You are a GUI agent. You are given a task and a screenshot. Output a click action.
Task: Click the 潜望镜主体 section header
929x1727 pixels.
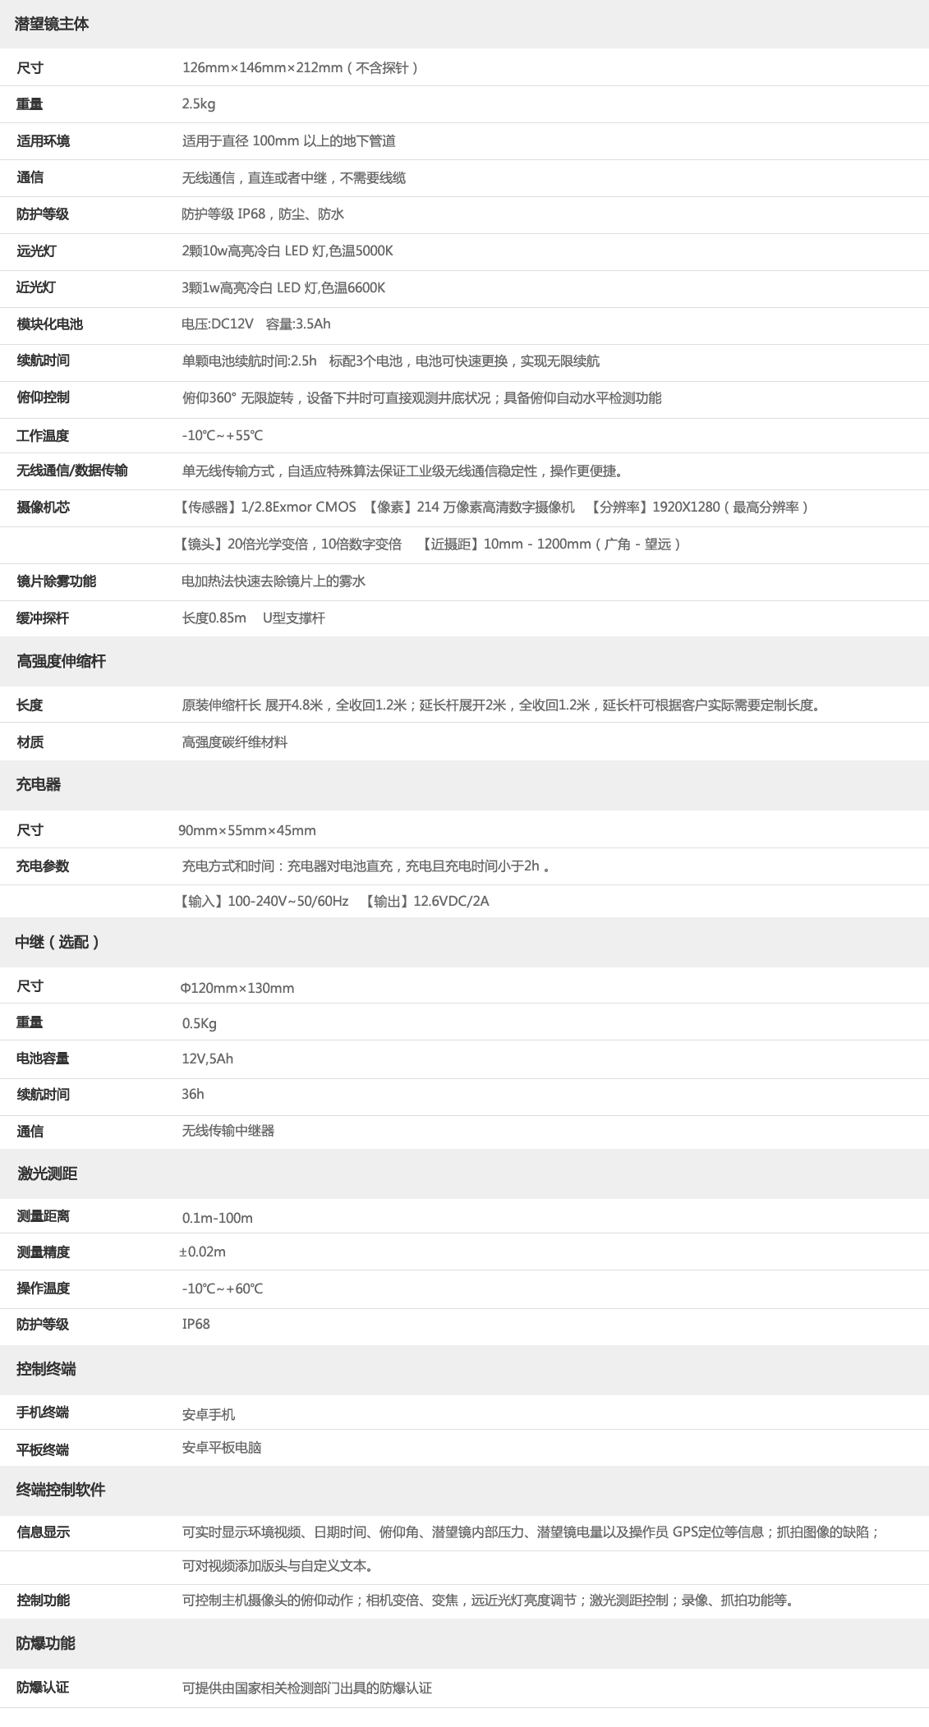click(x=52, y=24)
